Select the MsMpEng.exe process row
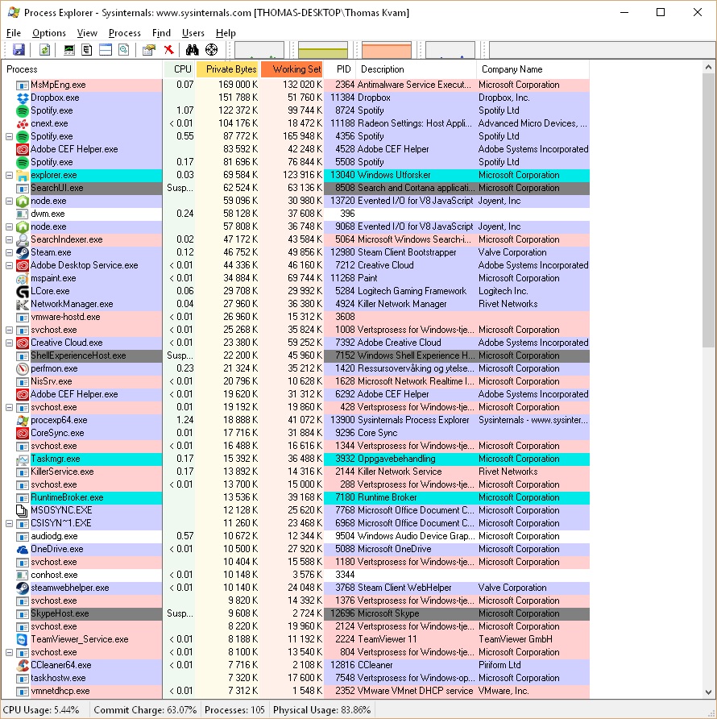 tap(296, 85)
